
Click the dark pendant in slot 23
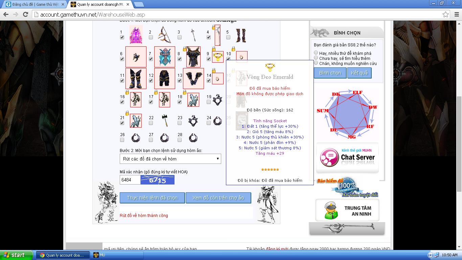tap(193, 121)
